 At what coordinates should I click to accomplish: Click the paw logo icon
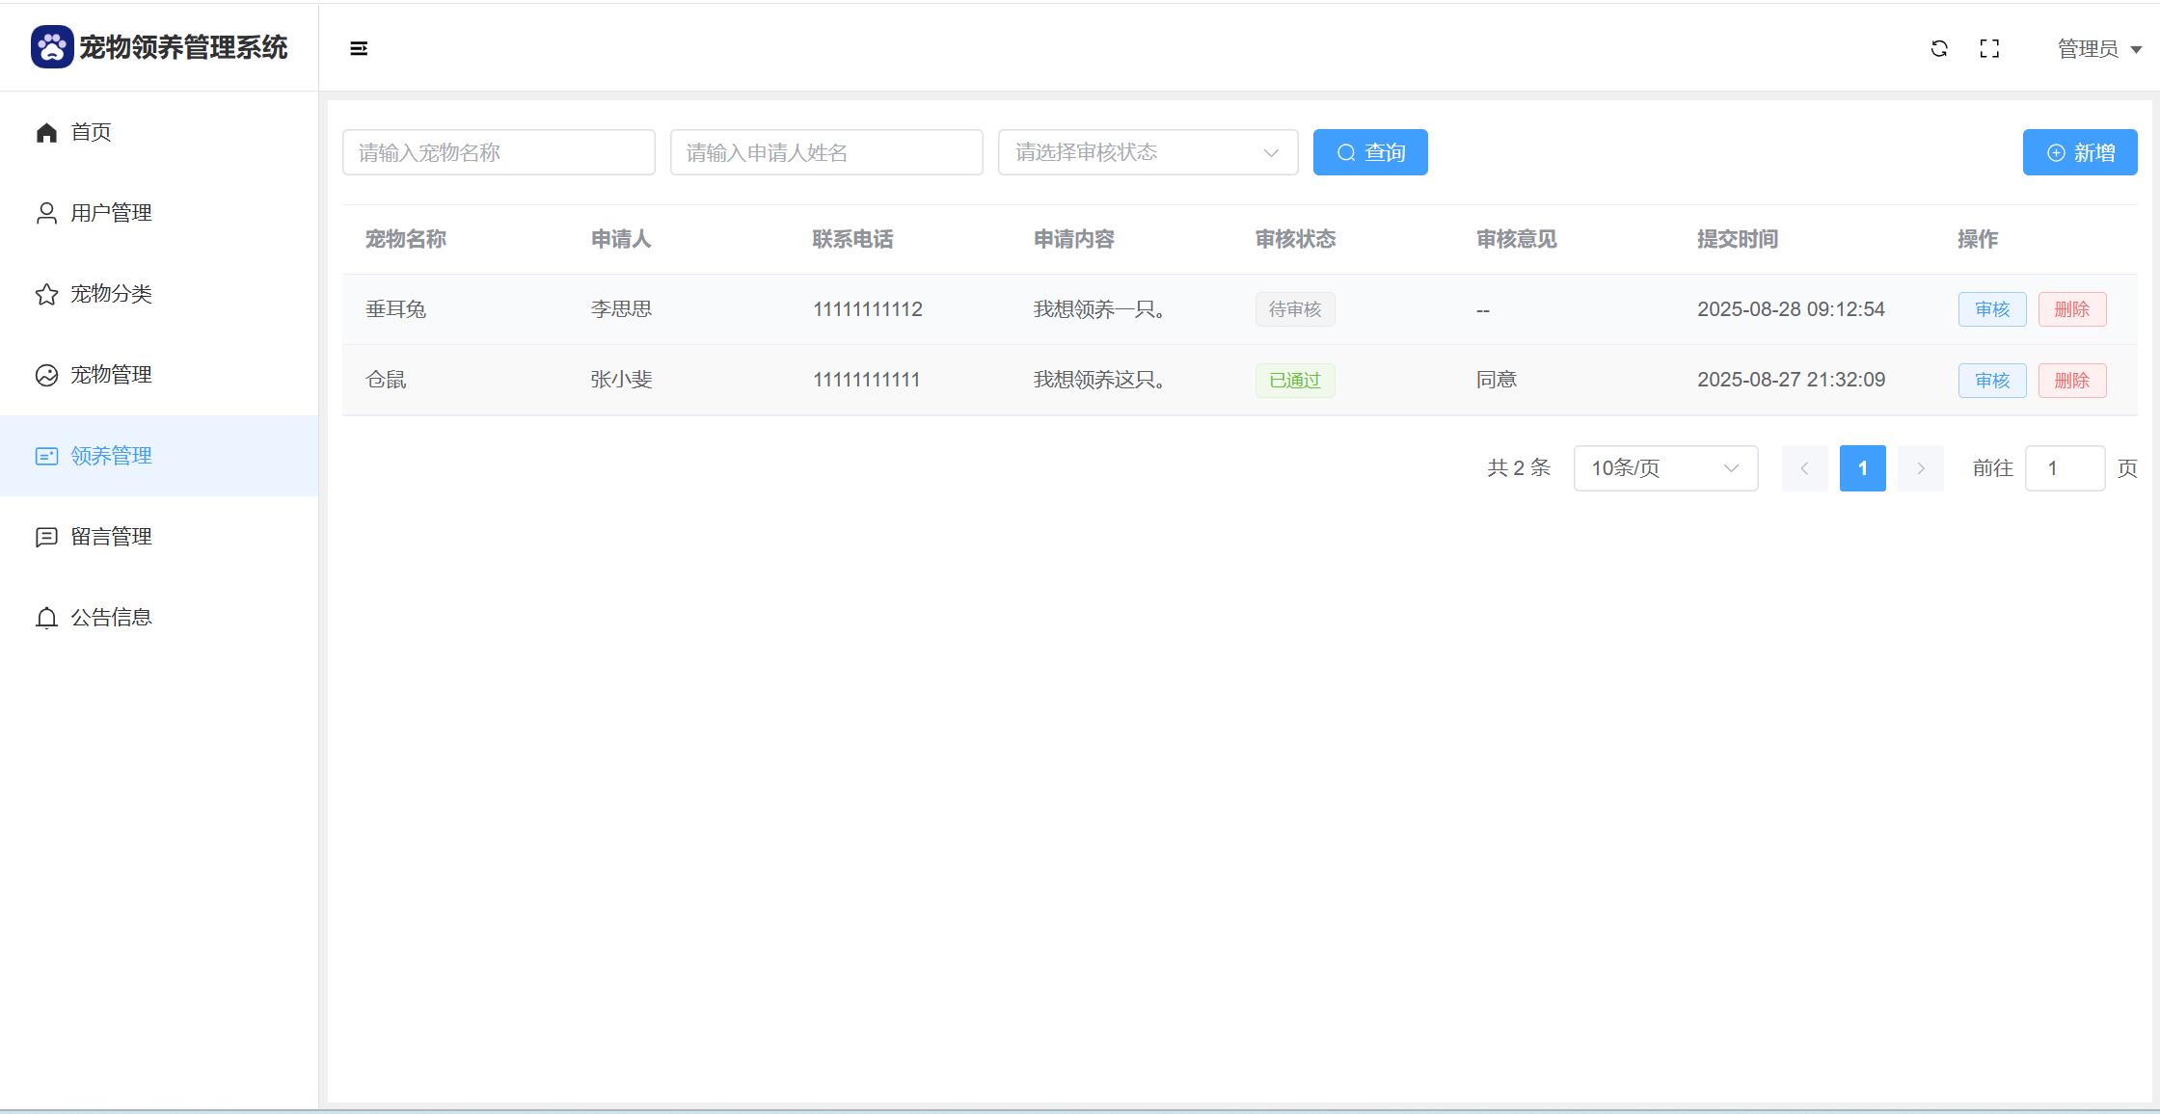(x=52, y=47)
